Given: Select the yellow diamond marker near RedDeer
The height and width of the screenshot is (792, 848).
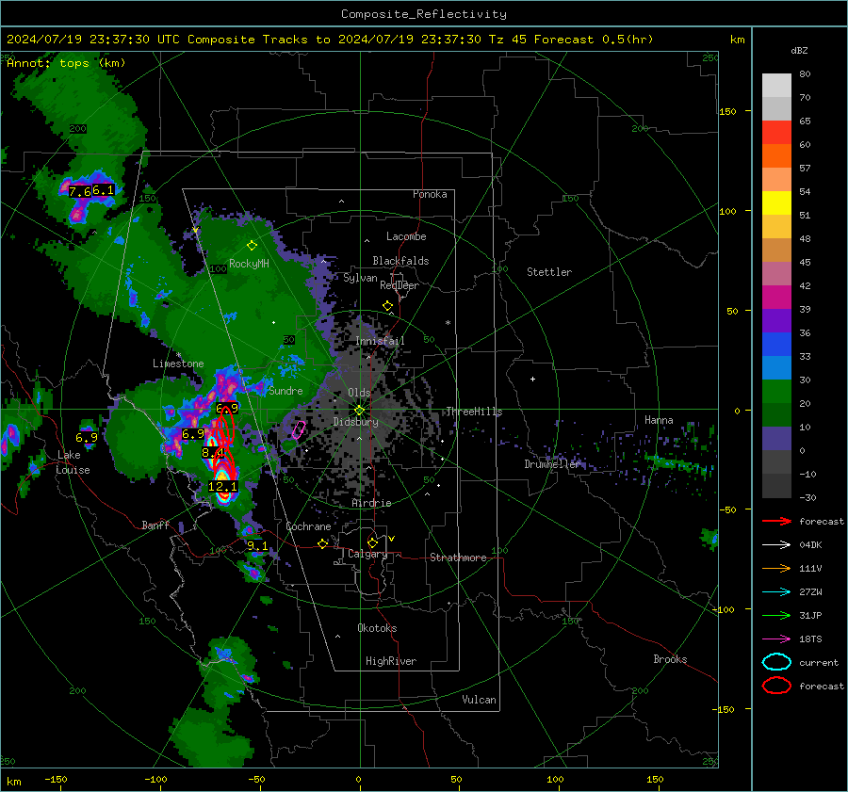Looking at the screenshot, I should click(x=387, y=306).
